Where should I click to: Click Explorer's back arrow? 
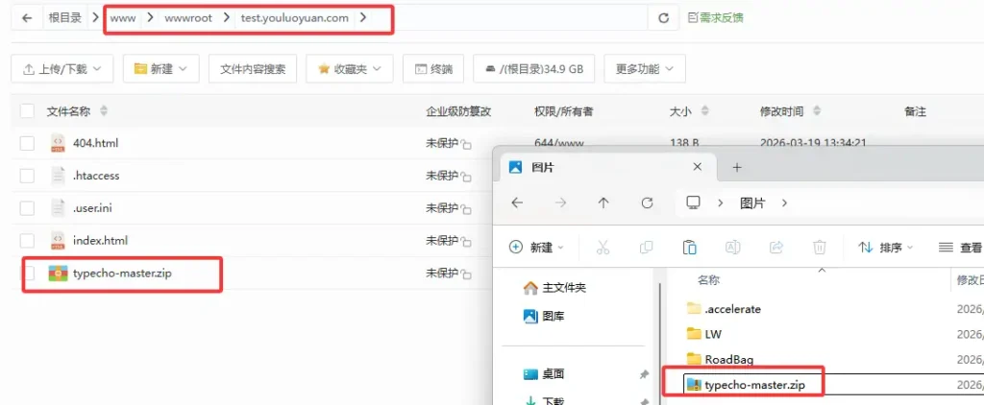click(x=517, y=202)
